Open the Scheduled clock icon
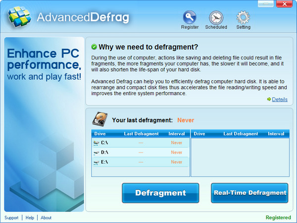This screenshot has height=223, width=297. click(x=216, y=17)
